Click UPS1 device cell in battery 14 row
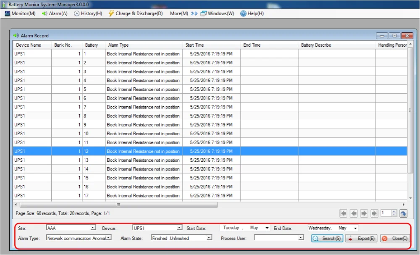The height and width of the screenshot is (255, 420). coord(32,169)
